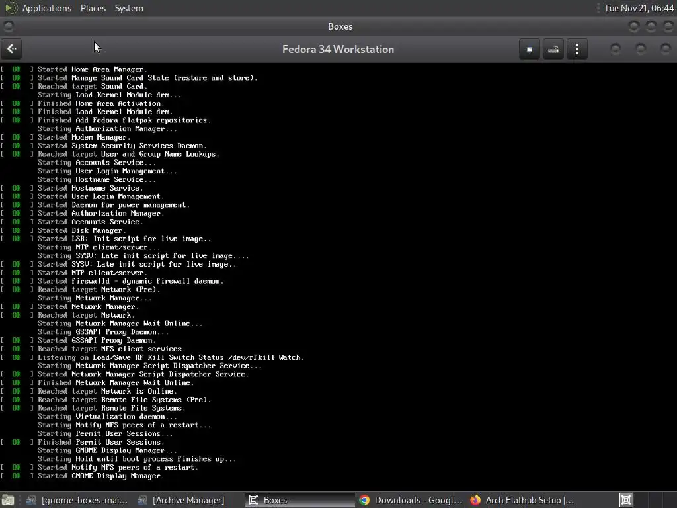Image resolution: width=677 pixels, height=508 pixels.
Task: Click the workspace switcher icon in bottom panel
Action: (x=626, y=500)
